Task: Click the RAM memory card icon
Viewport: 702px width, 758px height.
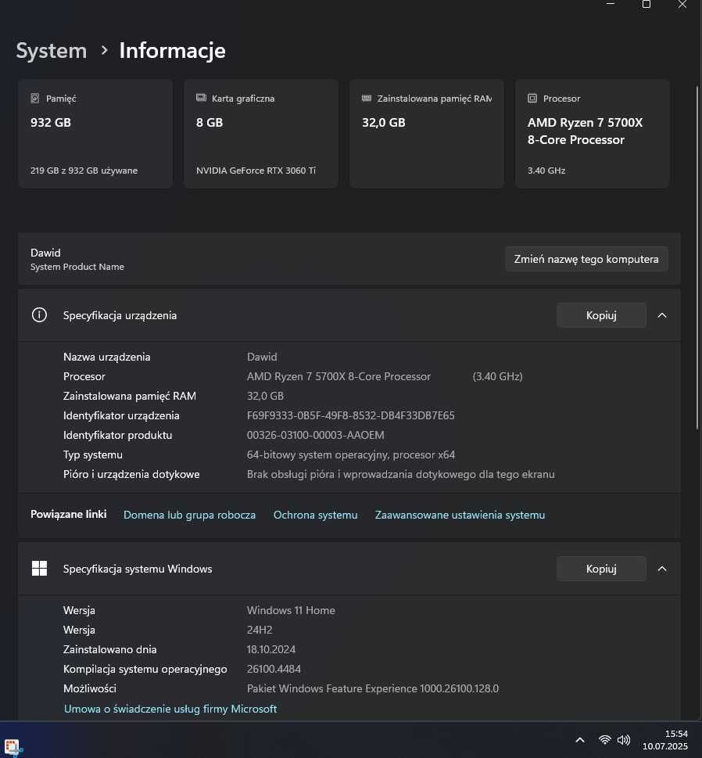Action: (367, 98)
